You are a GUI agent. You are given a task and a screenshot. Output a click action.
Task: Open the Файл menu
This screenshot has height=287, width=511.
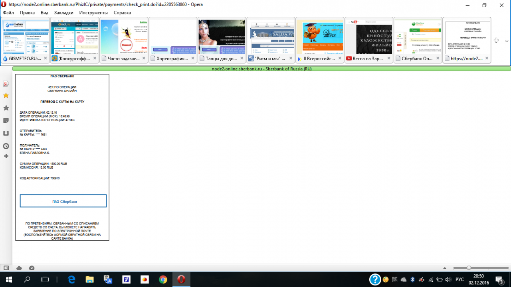(8, 13)
